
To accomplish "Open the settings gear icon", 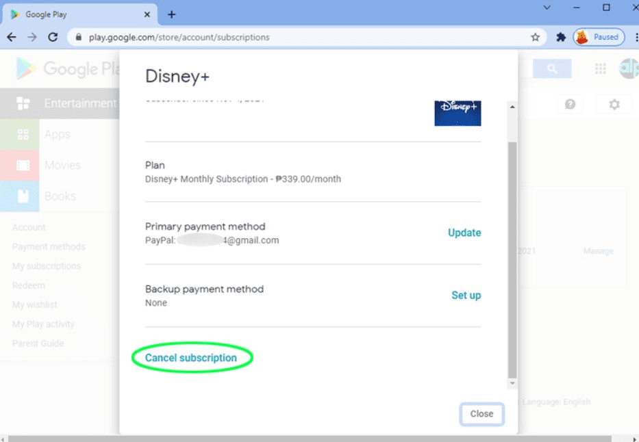I will [x=614, y=104].
